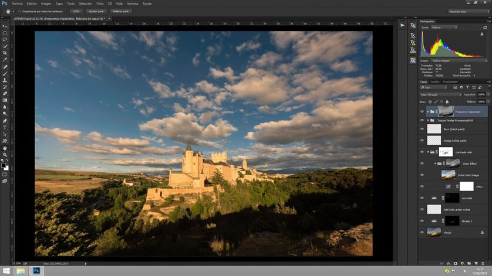This screenshot has width=492, height=276.
Task: Select the Zoom tool
Action: pos(5,155)
